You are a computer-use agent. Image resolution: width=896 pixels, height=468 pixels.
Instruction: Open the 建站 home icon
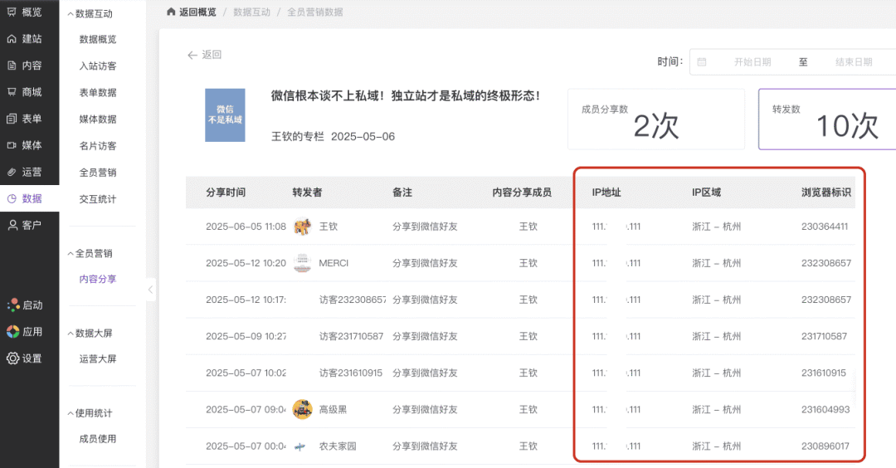tap(12, 38)
